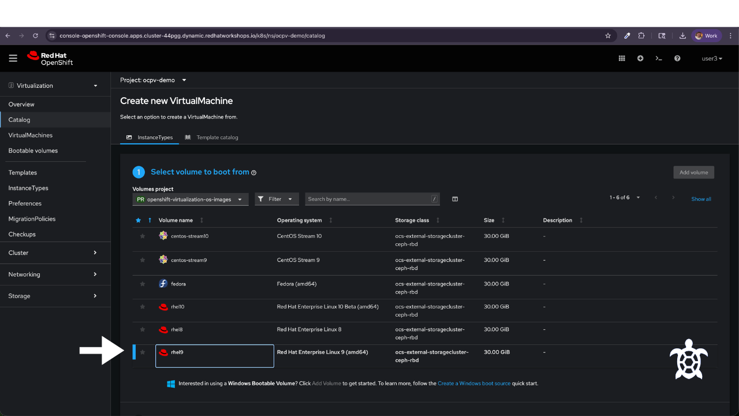Expand the Filter dropdown

(277, 199)
